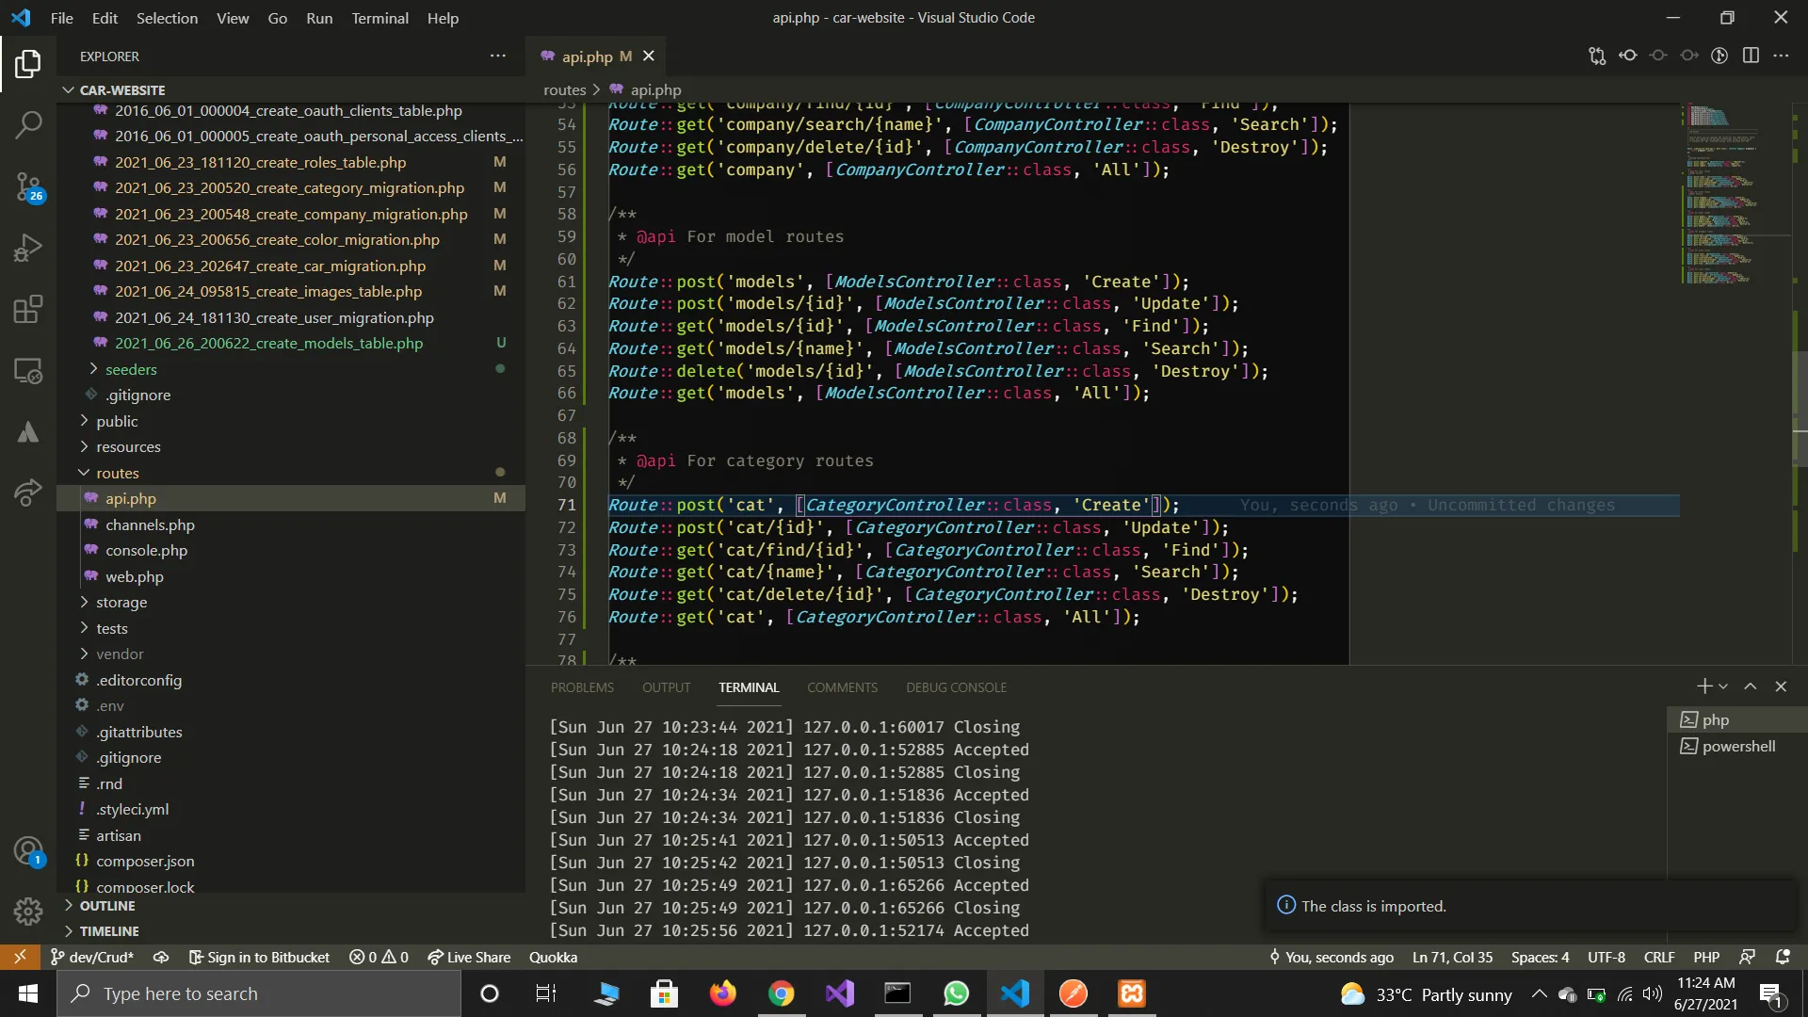Expand the seeders folder

131,369
